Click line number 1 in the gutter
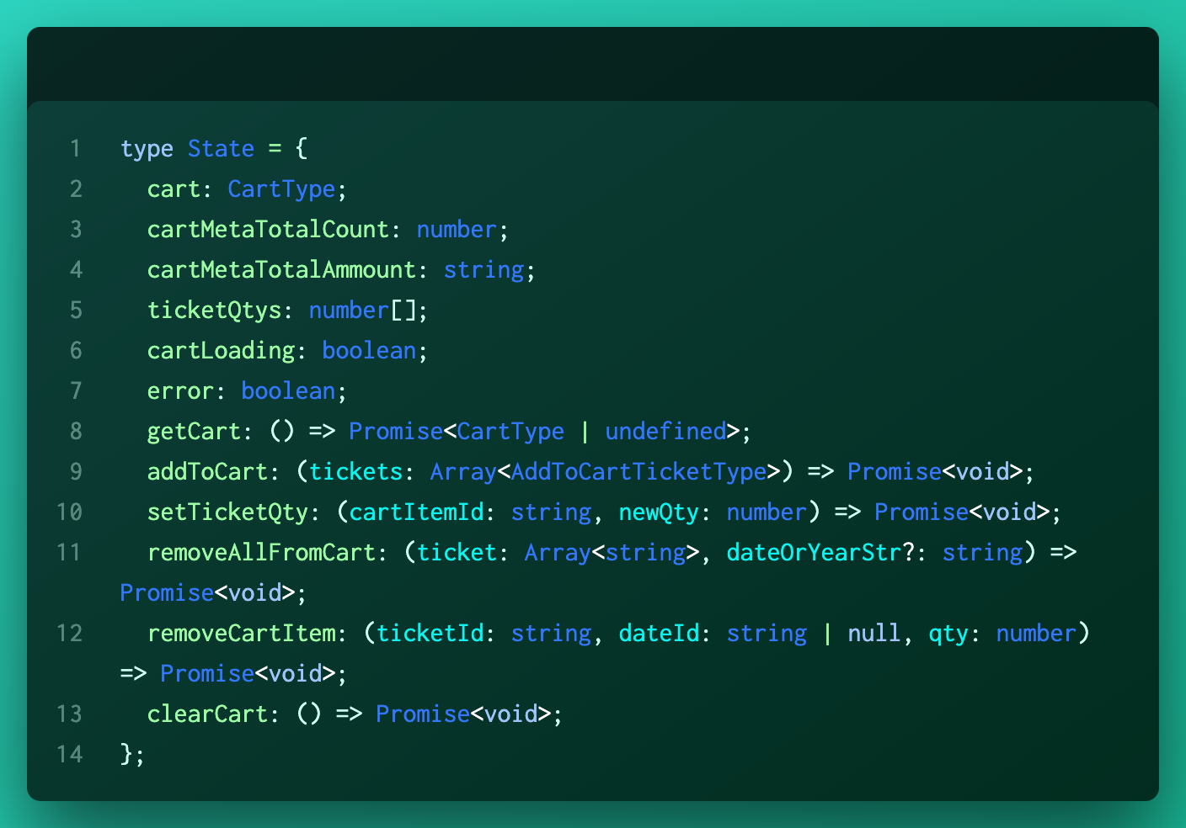 point(76,149)
